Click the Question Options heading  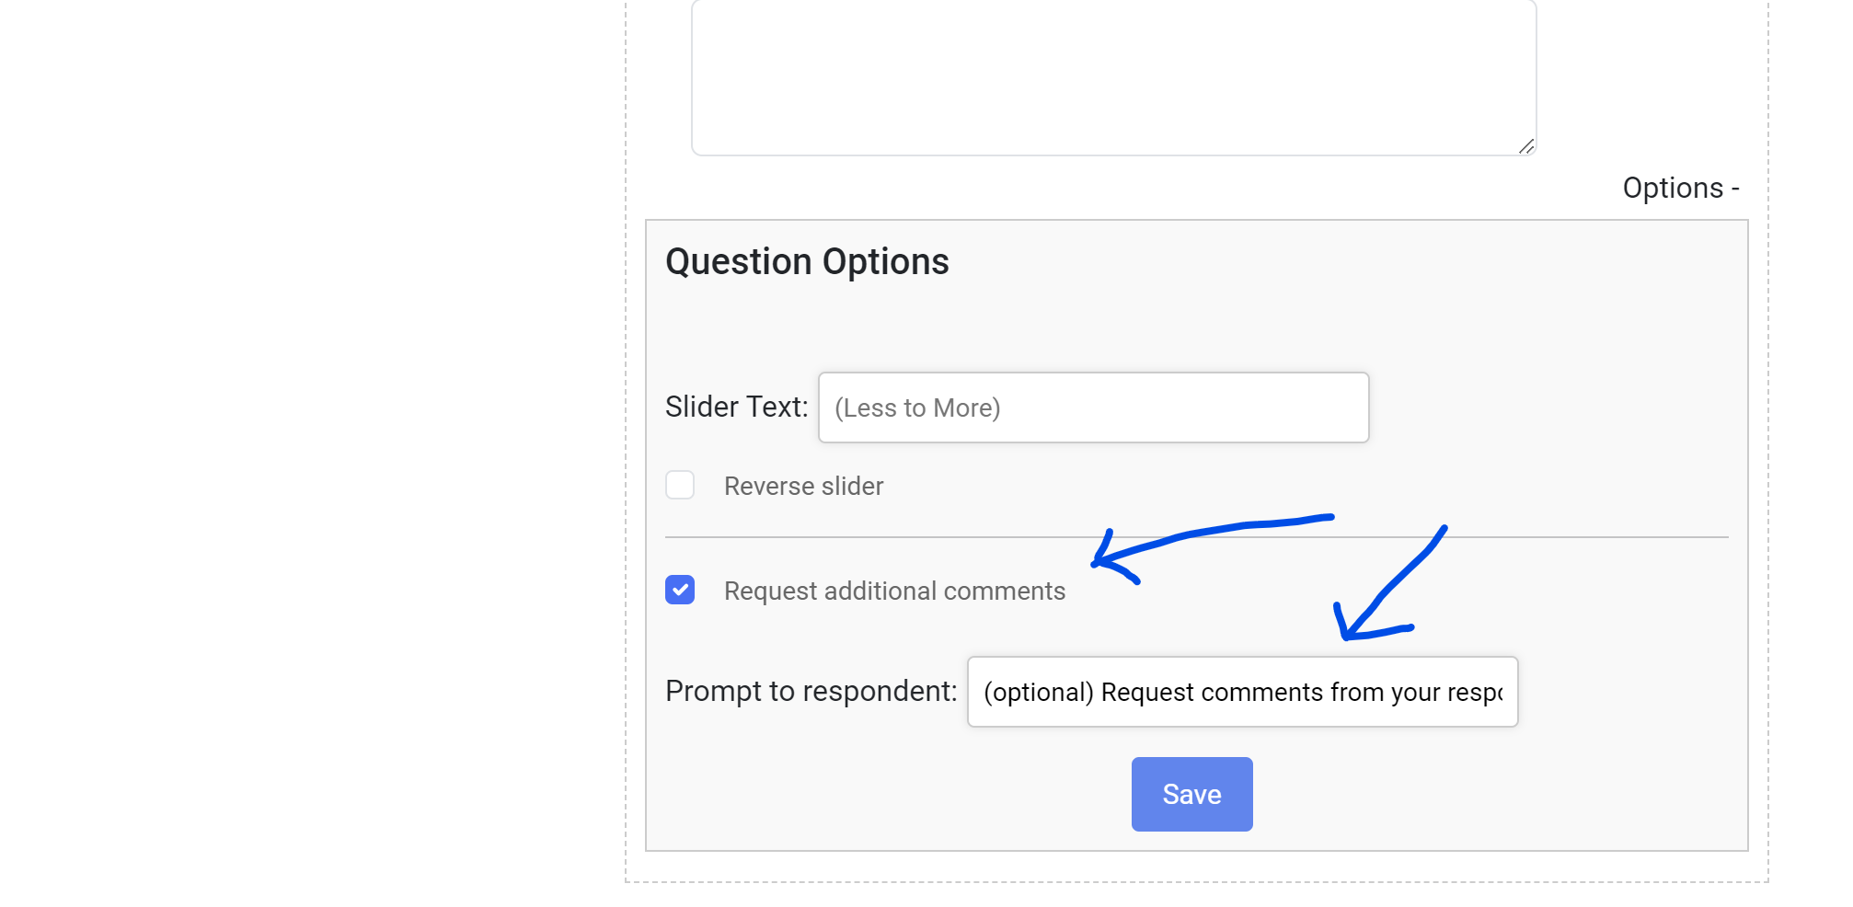[x=807, y=261]
